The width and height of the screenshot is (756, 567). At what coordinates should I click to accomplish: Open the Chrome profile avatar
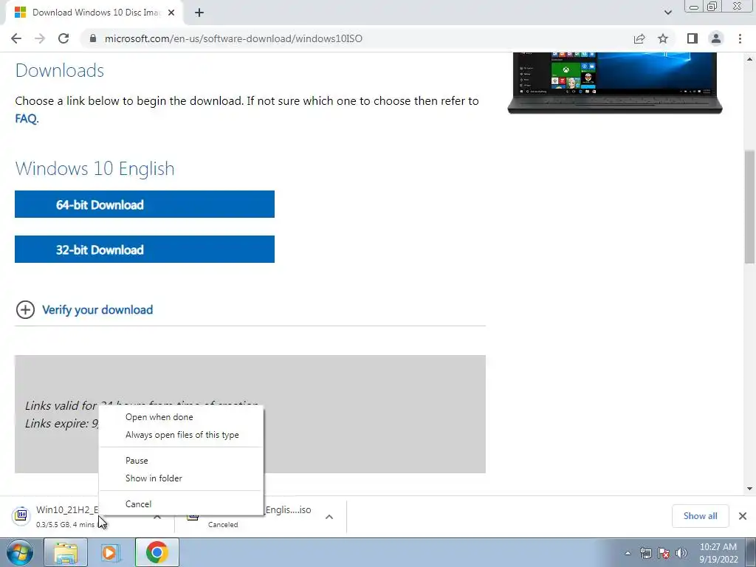click(x=716, y=38)
